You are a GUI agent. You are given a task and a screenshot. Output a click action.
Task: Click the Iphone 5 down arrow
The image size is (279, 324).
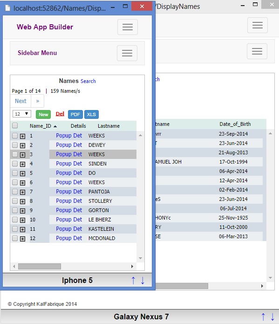coord(143,280)
